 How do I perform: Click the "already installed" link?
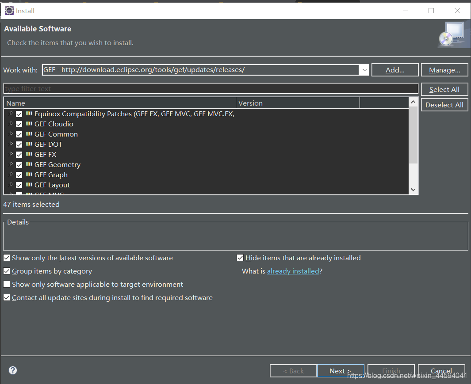click(x=293, y=271)
